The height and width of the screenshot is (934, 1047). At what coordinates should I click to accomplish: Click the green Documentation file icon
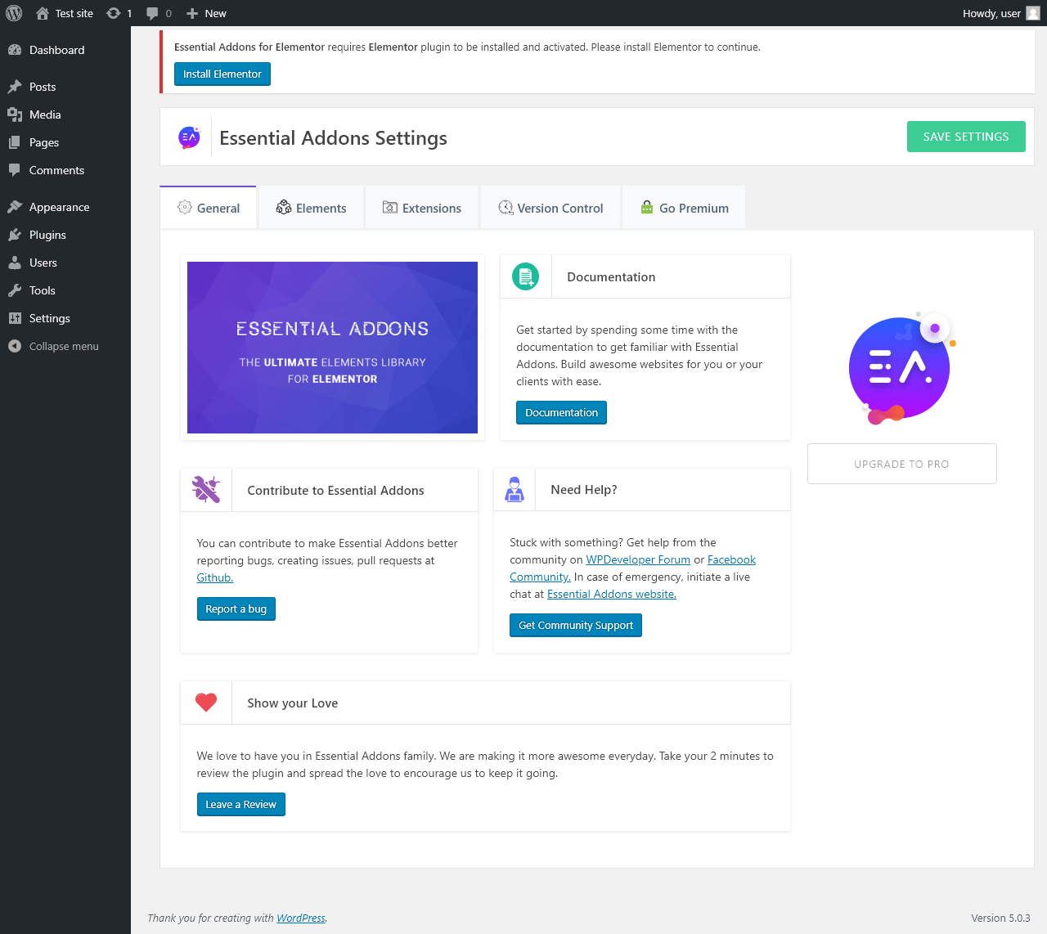click(526, 276)
